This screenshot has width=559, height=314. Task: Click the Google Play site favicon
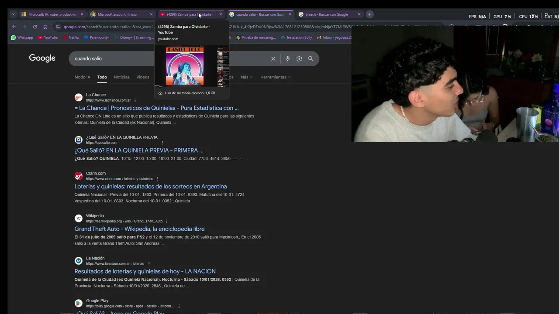pos(79,303)
